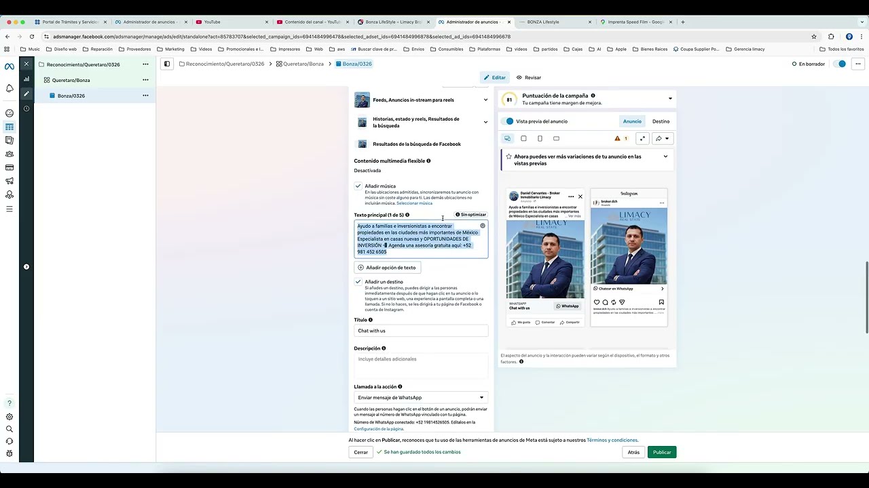The image size is (869, 488).
Task: Expand Historias, estado y reels placement group
Action: pos(485,122)
